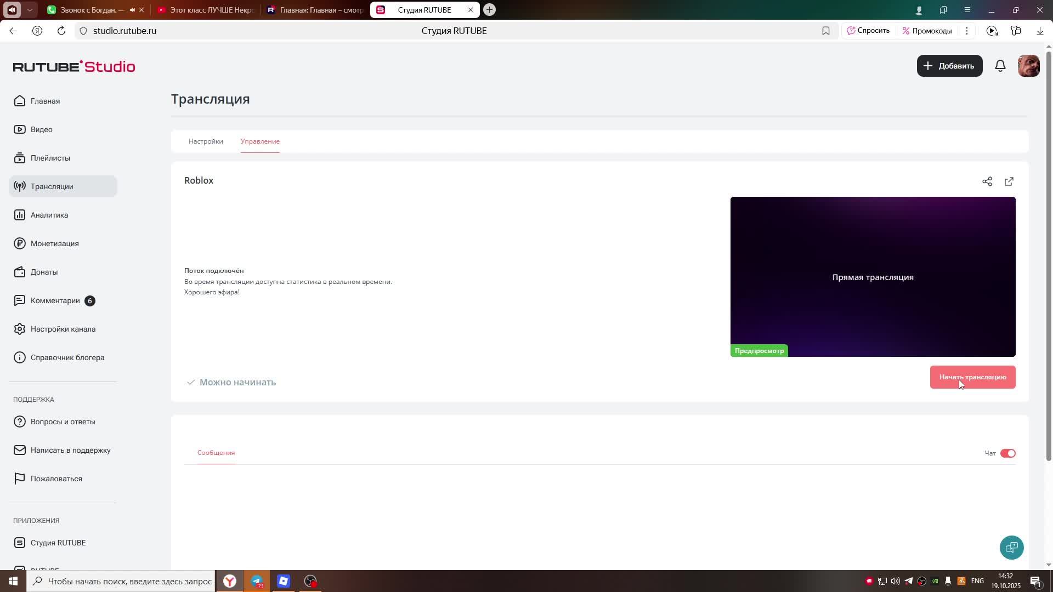This screenshot has width=1053, height=592.
Task: Expand the browser tab list chevron
Action: point(30,10)
